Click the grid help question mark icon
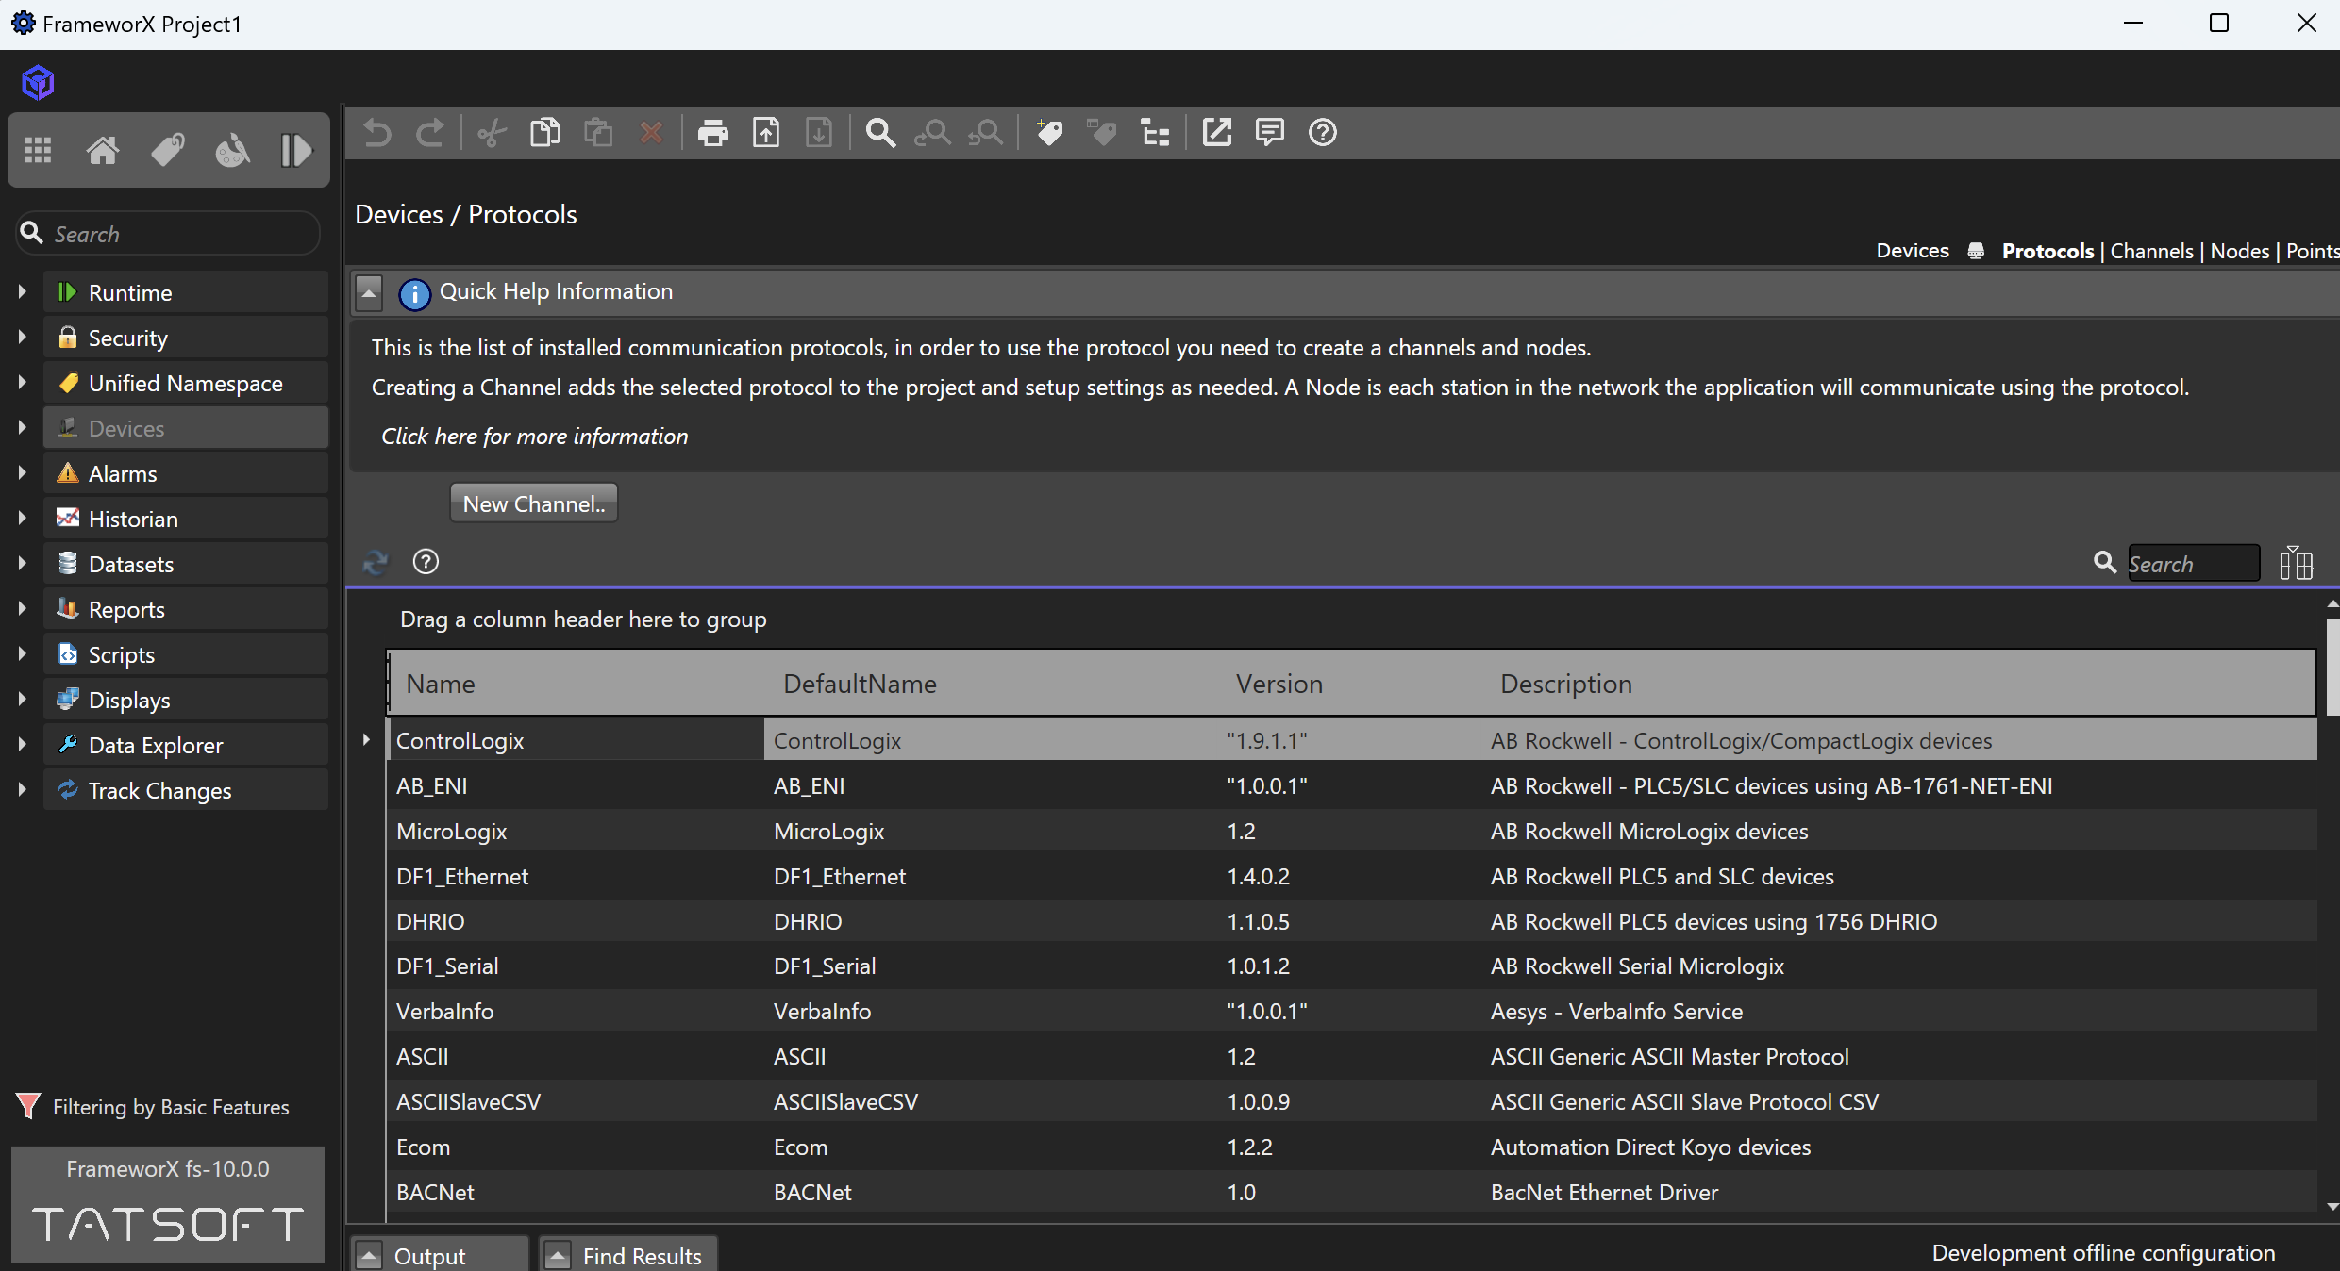Viewport: 2340px width, 1271px height. 426,562
